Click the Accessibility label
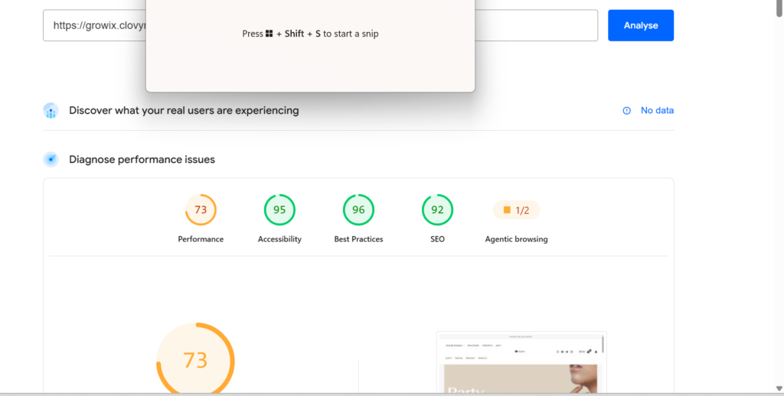 click(279, 239)
